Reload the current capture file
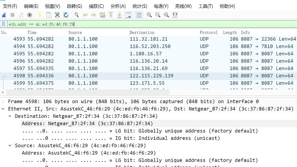297x167 pixels. click(x=66, y=15)
